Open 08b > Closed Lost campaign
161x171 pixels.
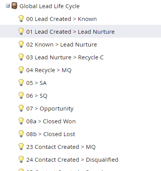point(51,134)
